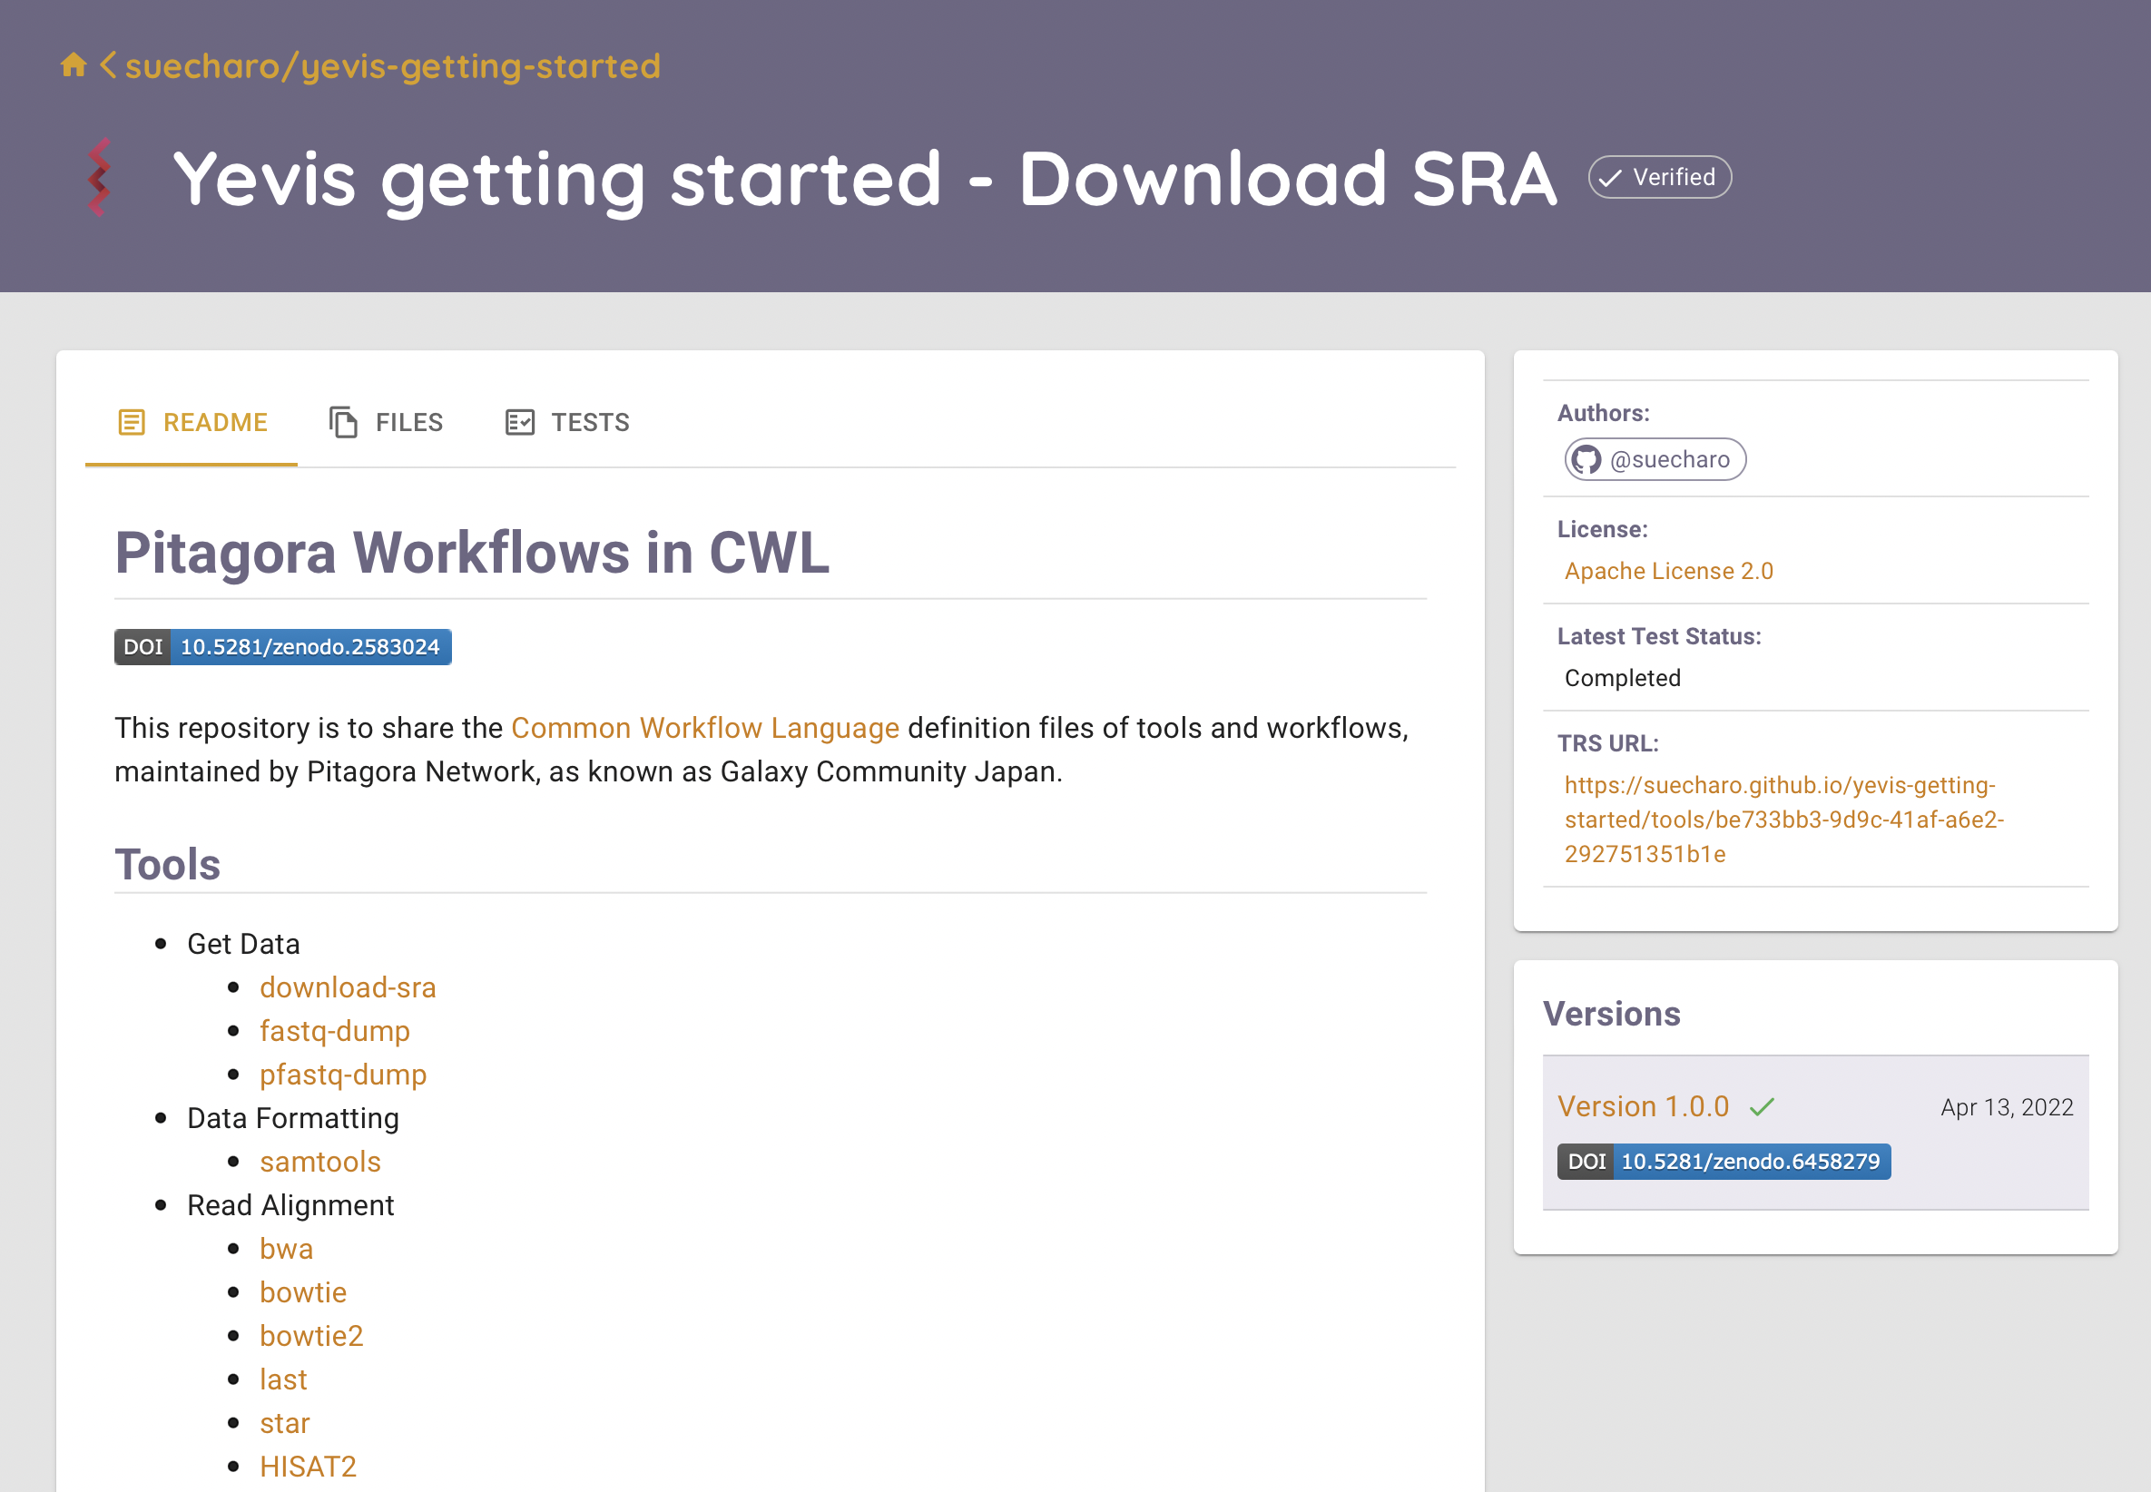Click the 'Pitagora Workflows in CWL' heading
Image resolution: width=2151 pixels, height=1492 pixels.
(x=472, y=553)
